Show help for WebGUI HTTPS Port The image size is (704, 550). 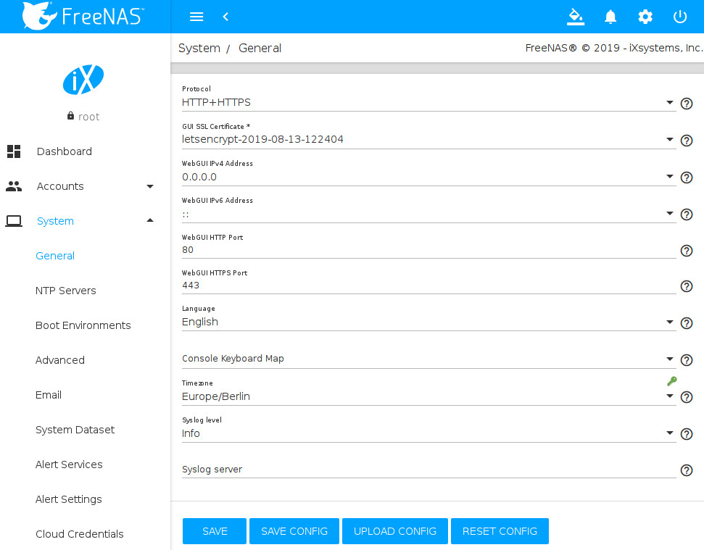click(x=687, y=286)
